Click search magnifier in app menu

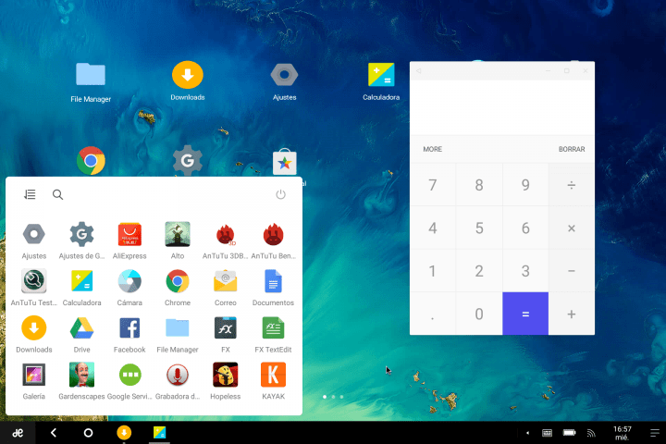(57, 194)
